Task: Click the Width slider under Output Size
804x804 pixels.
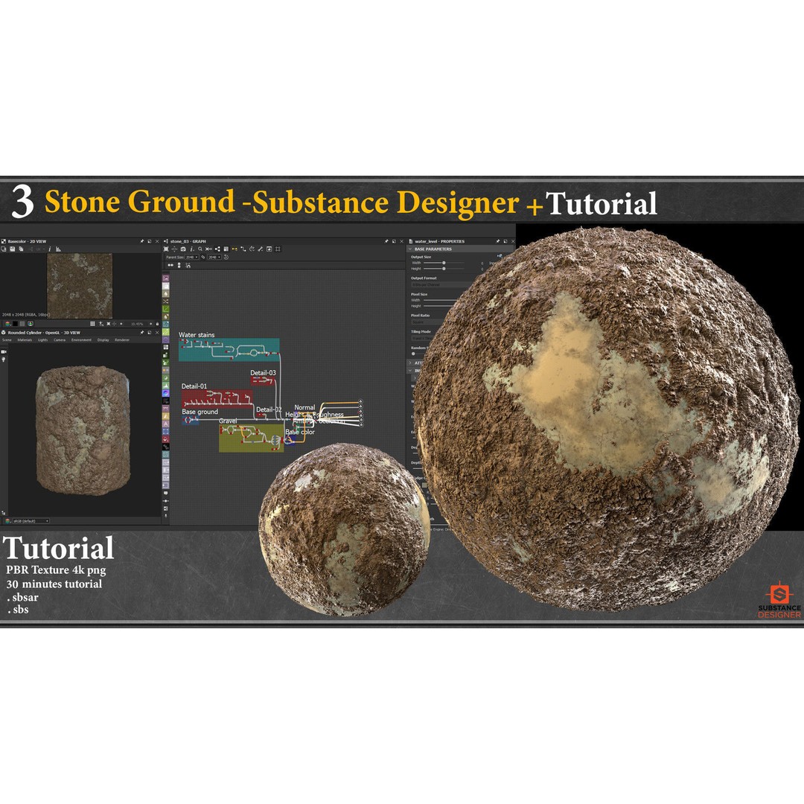Action: click(444, 263)
